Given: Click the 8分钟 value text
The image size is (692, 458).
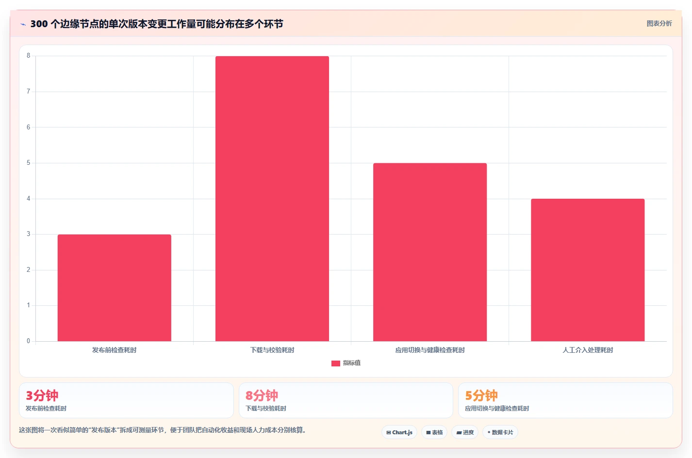Looking at the screenshot, I should click(262, 395).
